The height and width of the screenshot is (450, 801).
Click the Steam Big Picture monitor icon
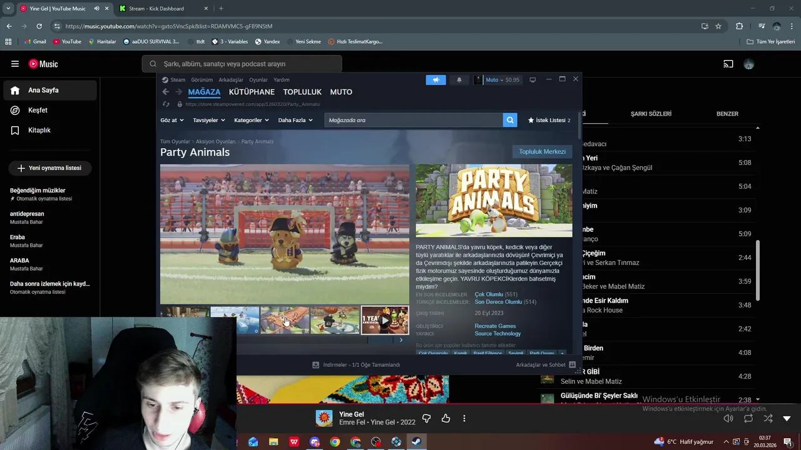(533, 80)
